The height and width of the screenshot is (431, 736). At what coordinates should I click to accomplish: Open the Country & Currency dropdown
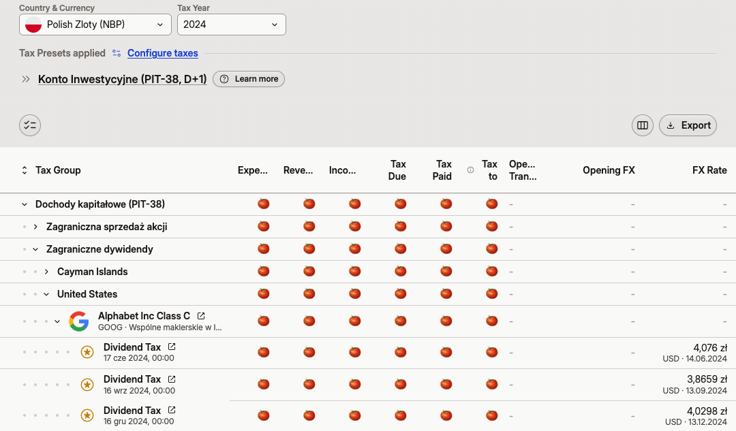(x=95, y=25)
